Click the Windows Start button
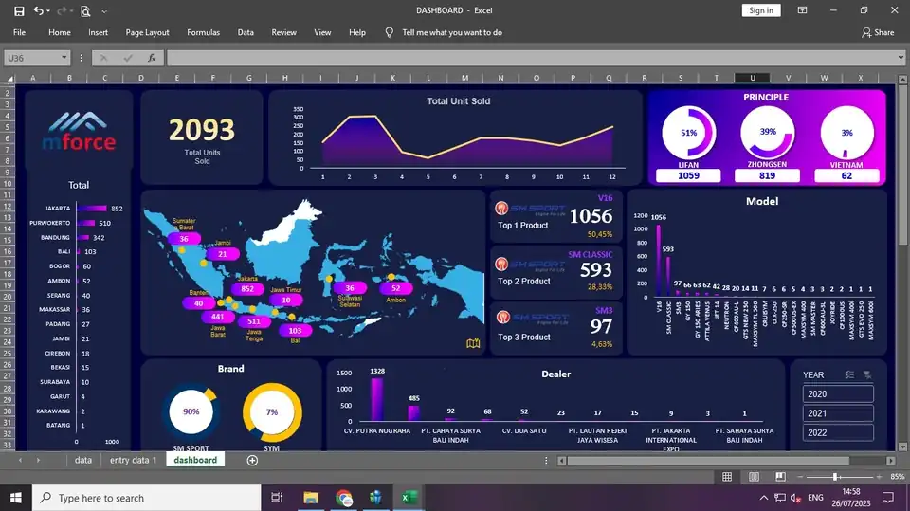Viewport: 910px width, 511px height. click(x=16, y=498)
